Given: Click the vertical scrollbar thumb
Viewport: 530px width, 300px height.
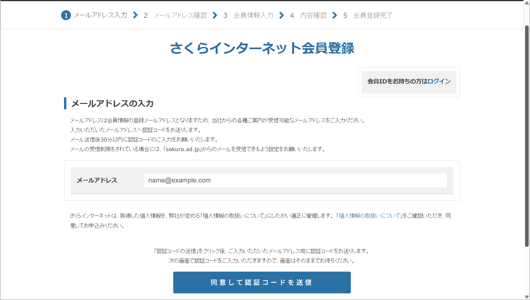Looking at the screenshot, I should tap(527, 136).
